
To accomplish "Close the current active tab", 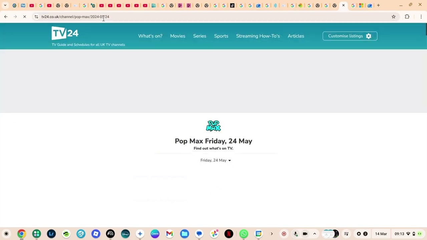I will point(343,5).
